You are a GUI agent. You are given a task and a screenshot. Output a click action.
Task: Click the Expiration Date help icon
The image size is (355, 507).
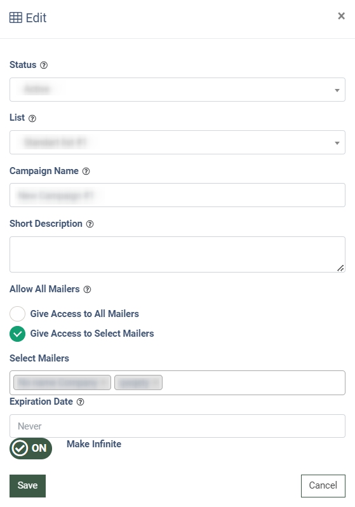click(80, 402)
